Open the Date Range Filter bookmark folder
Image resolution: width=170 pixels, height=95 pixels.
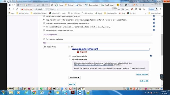click(x=111, y=13)
